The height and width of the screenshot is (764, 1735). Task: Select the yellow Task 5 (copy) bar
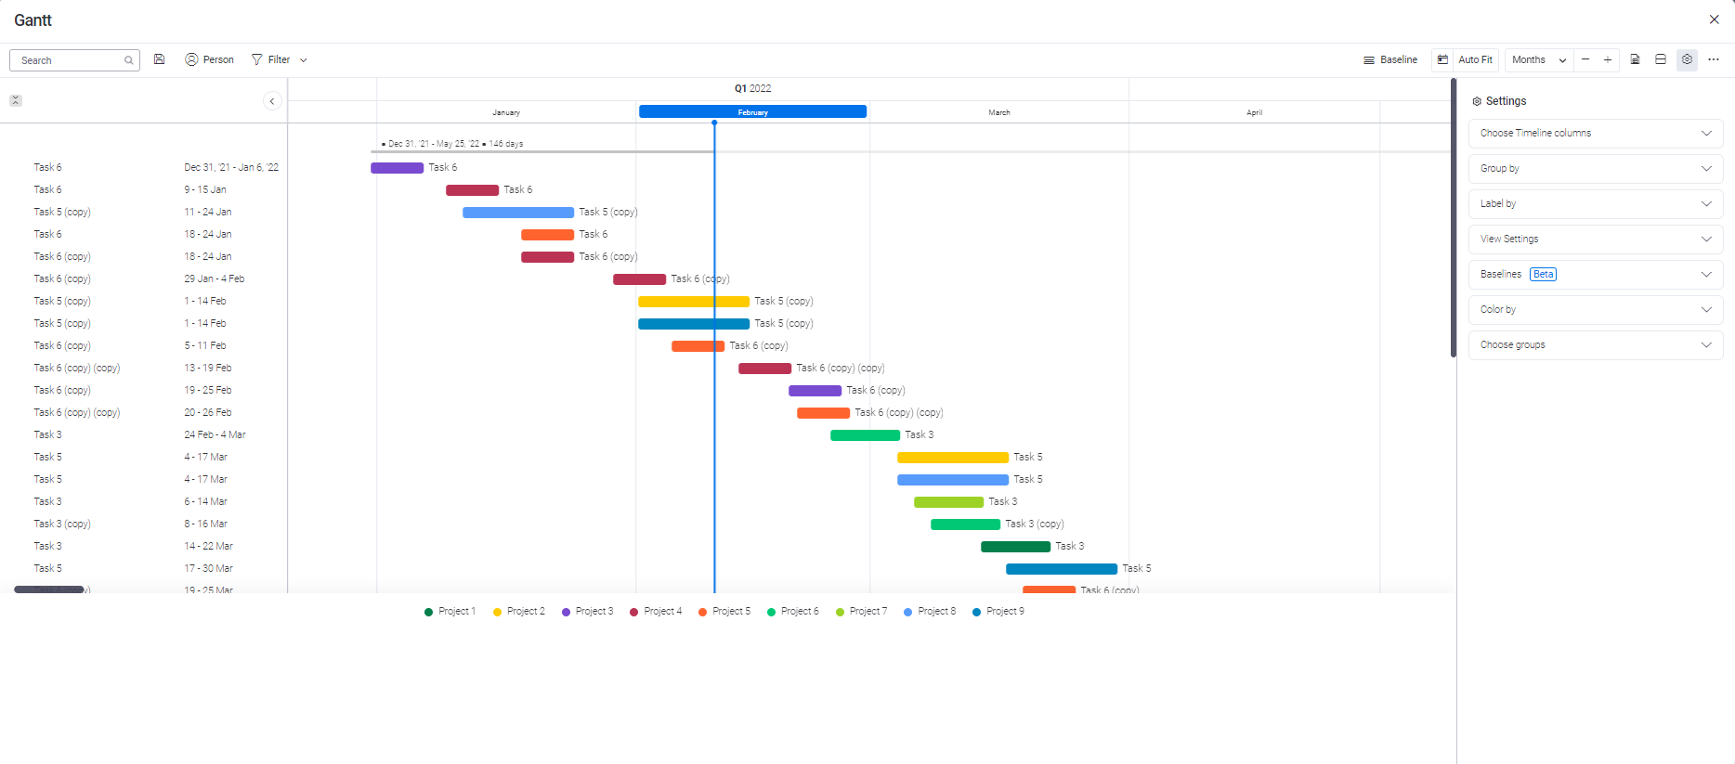tap(694, 302)
